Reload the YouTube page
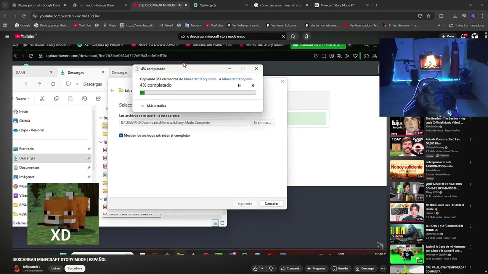The image size is (488, 274). (24, 16)
